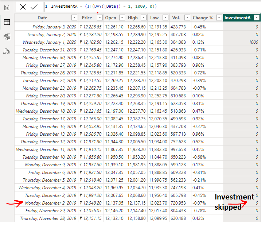Switch to Table data view
The image size is (261, 225).
click(x=7, y=22)
